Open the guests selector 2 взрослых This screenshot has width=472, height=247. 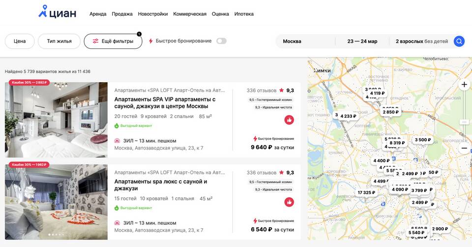click(422, 41)
